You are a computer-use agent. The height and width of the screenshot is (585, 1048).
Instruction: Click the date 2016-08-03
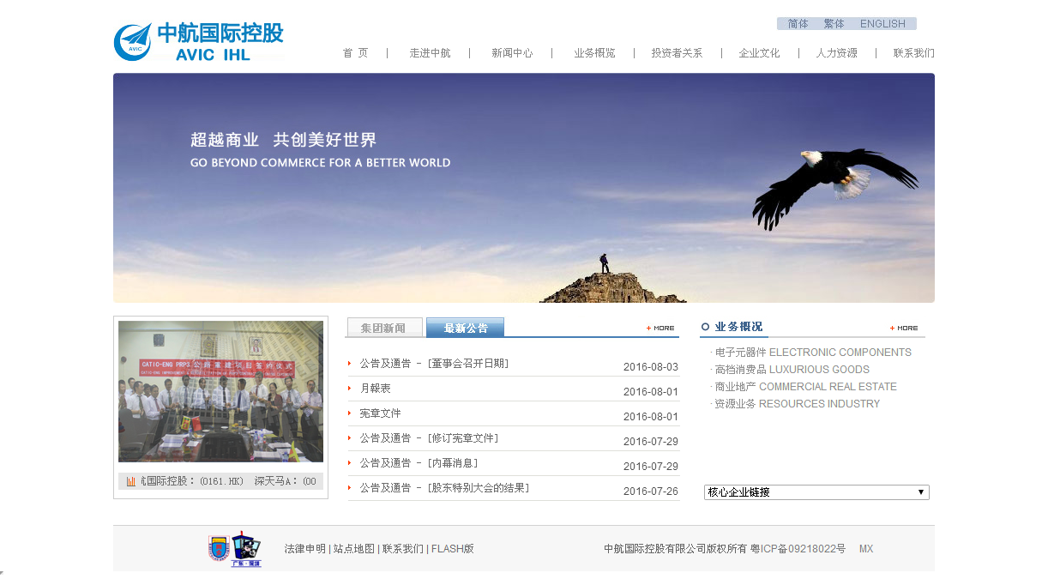651,367
